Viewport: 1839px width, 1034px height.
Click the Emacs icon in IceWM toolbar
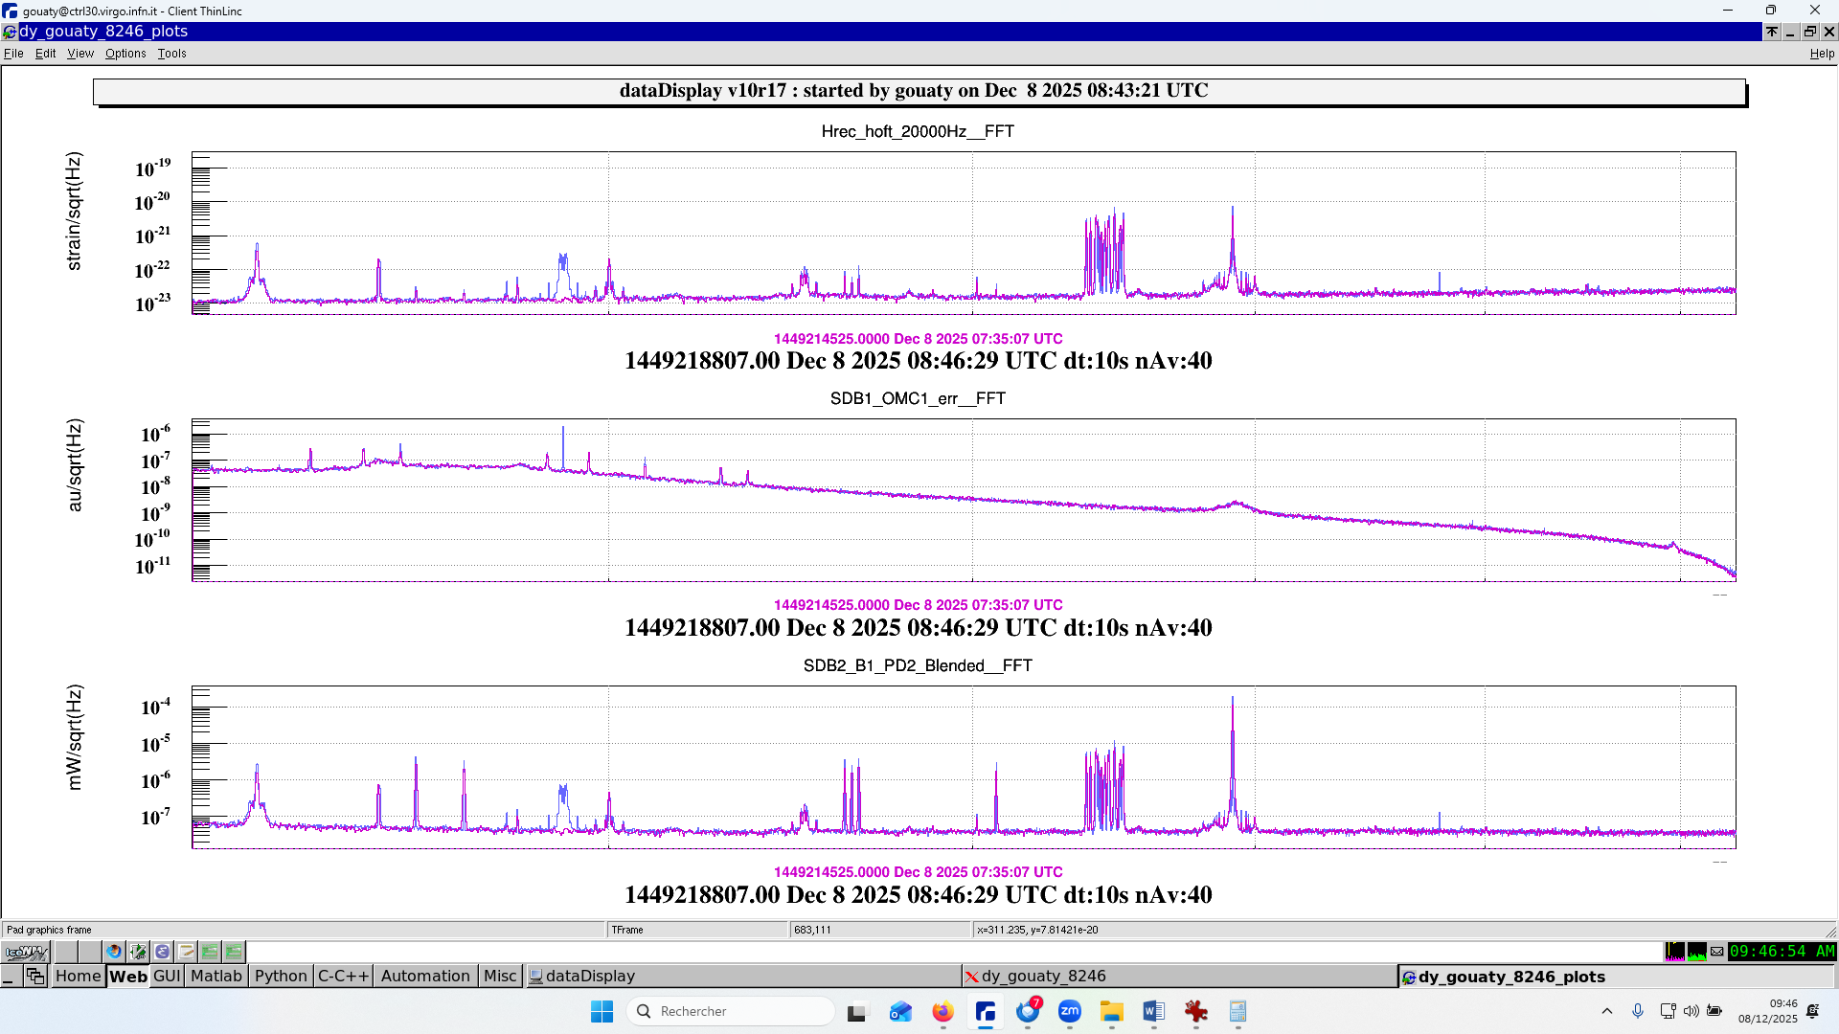pyautogui.click(x=162, y=952)
